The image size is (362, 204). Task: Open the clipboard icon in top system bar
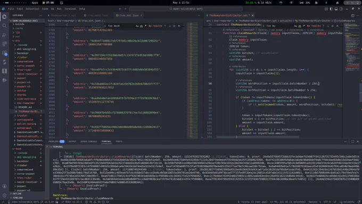coord(61,3)
